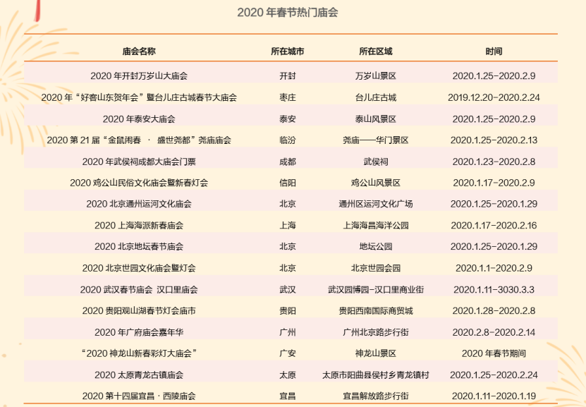Click the date "2020.1.11-3030.3.3"
This screenshot has height=407, width=586.
[494, 289]
